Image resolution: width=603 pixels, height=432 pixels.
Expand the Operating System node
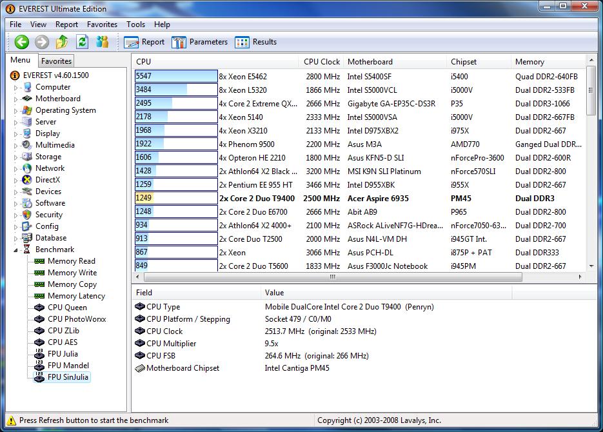pyautogui.click(x=15, y=111)
